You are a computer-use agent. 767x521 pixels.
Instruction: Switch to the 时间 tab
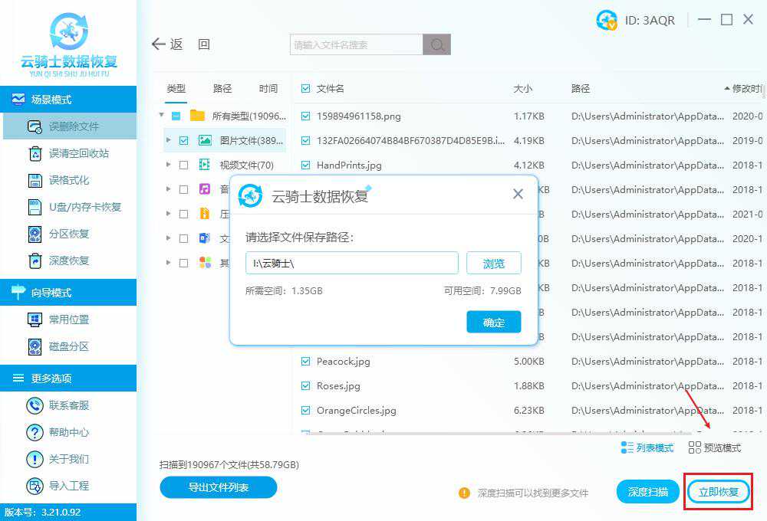tap(268, 88)
